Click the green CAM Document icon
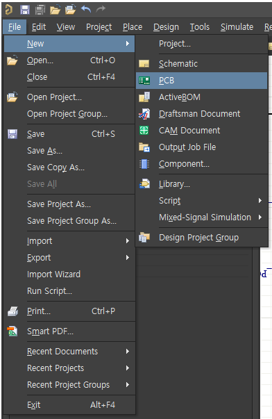This screenshot has width=272, height=419. 144,131
